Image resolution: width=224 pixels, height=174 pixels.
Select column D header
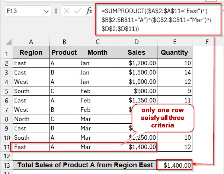pyautogui.click(x=137, y=42)
